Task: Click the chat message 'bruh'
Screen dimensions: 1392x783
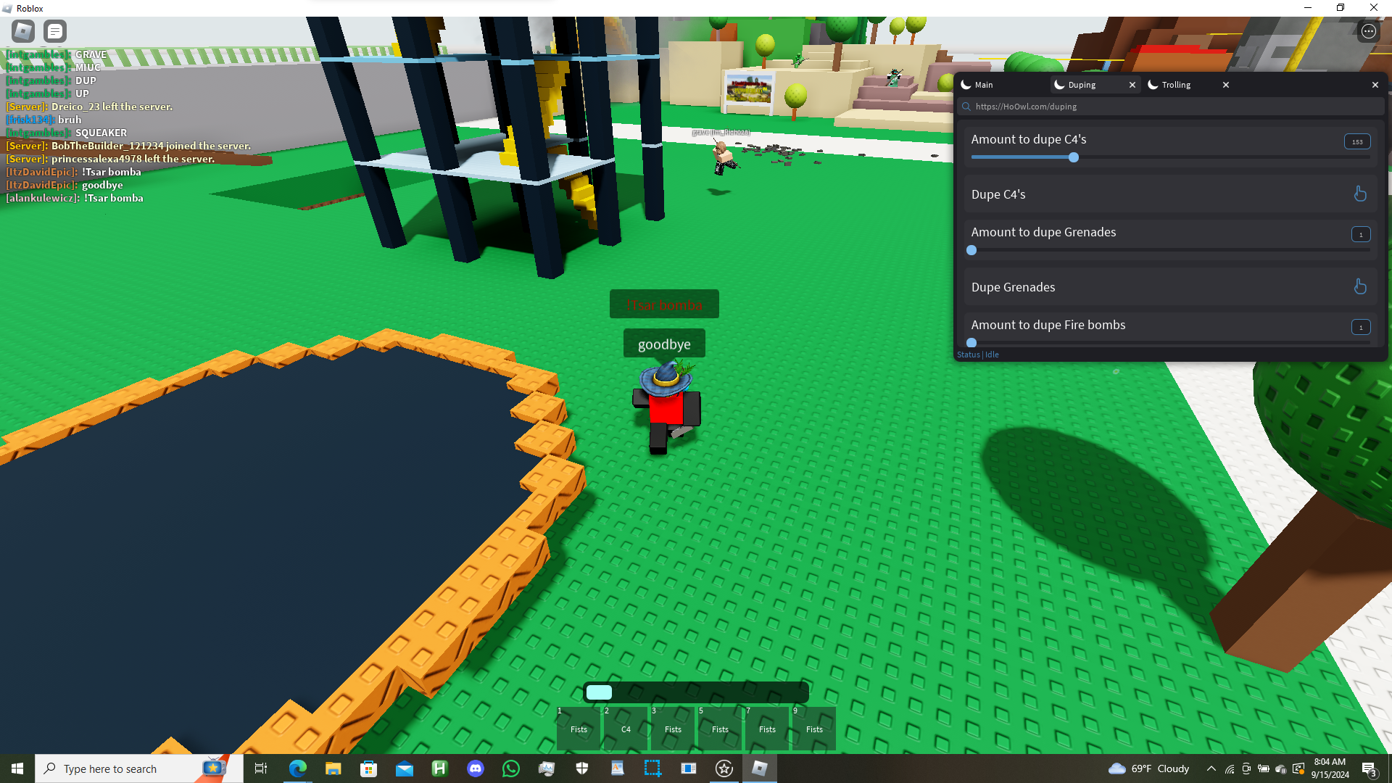Action: point(70,120)
